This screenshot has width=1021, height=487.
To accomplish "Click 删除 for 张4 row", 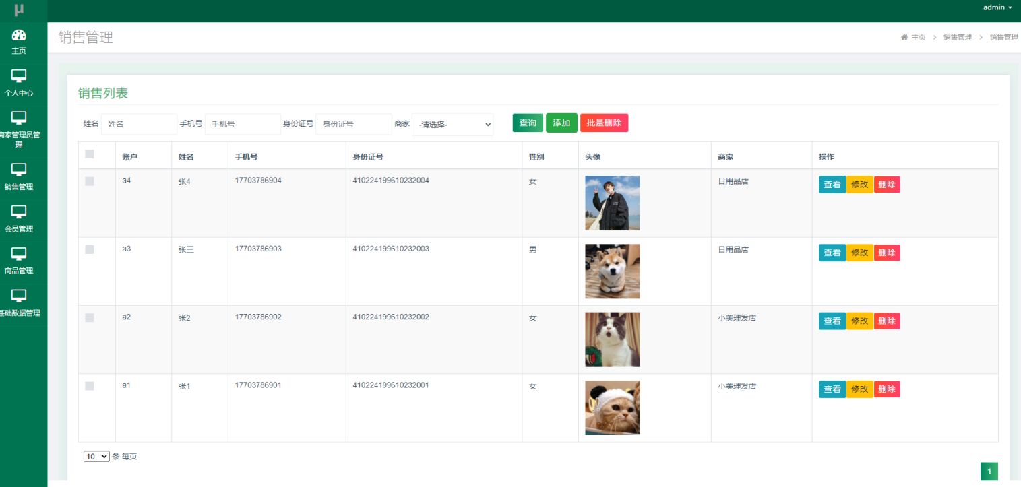I will pos(887,185).
